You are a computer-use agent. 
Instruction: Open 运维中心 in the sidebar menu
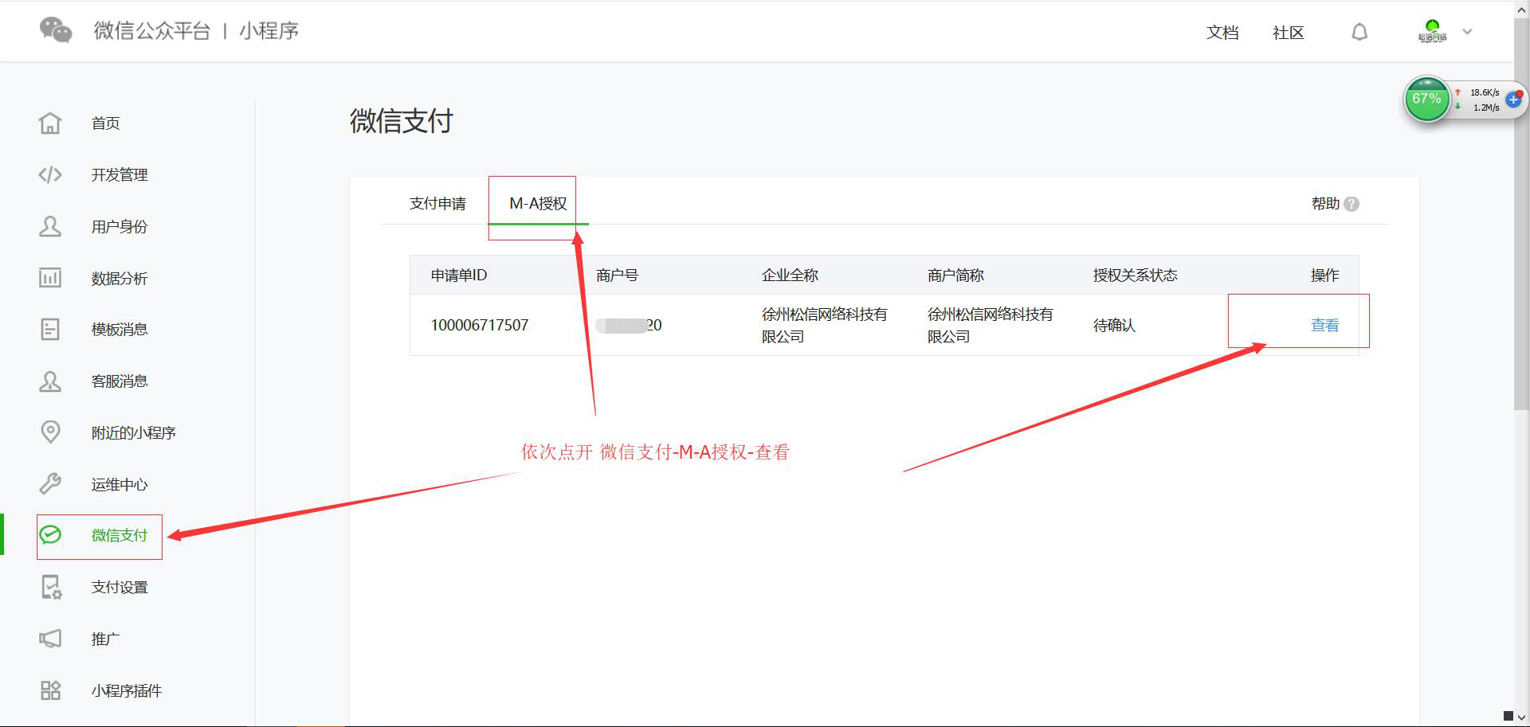tap(120, 484)
